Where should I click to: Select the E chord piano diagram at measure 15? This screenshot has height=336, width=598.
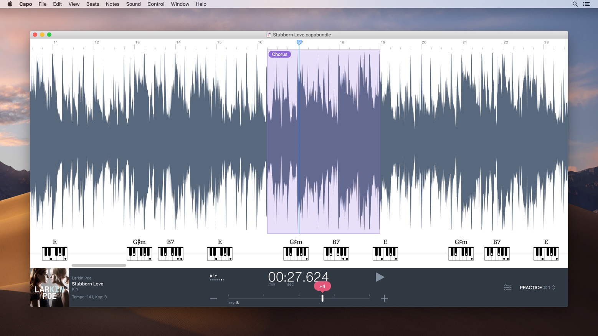[220, 254]
